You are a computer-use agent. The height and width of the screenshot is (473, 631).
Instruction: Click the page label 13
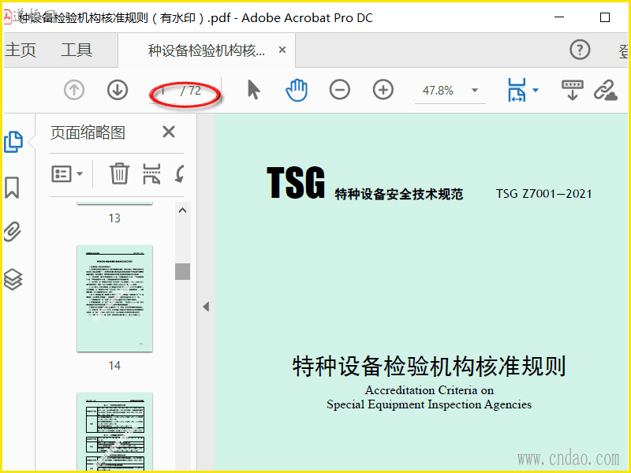[114, 218]
